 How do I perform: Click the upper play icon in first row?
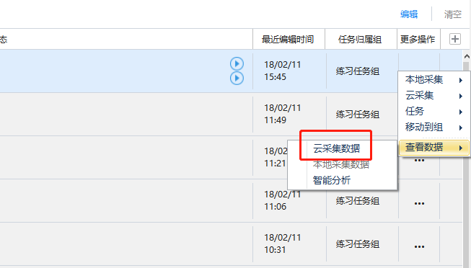coord(237,63)
